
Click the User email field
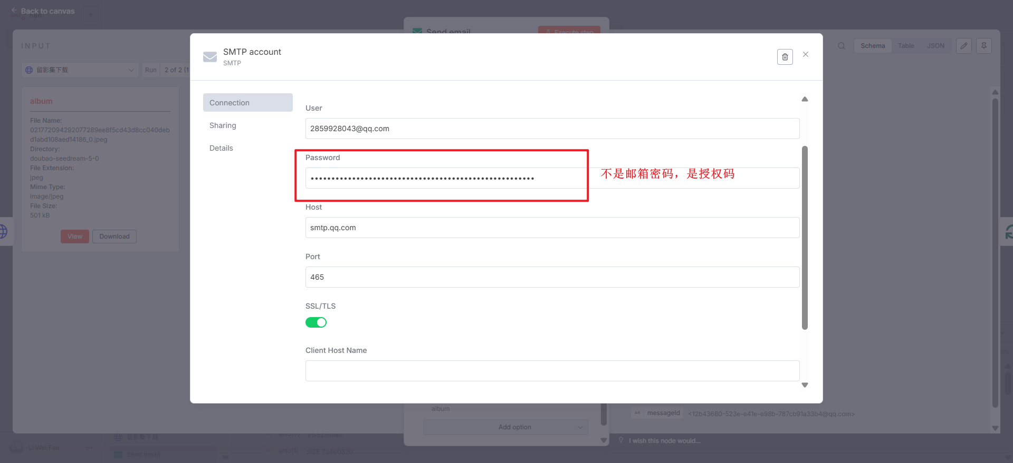(552, 129)
